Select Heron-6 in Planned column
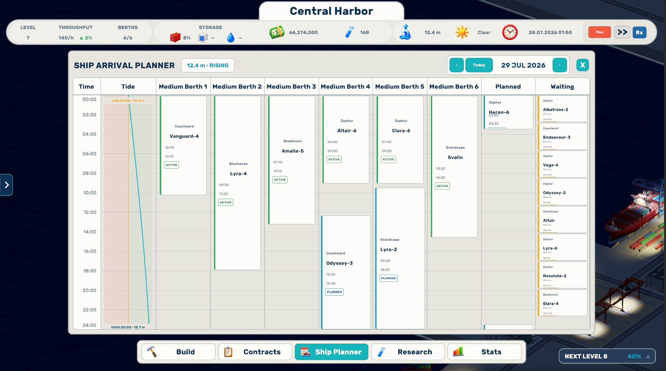Screen dimensions: 666x371 (x=509, y=112)
